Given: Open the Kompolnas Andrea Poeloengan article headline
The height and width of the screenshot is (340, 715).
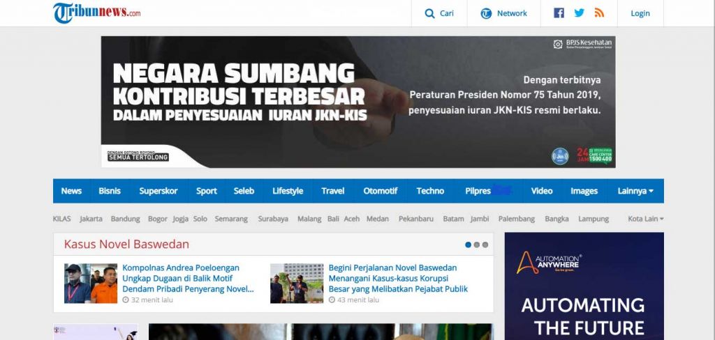Looking at the screenshot, I should (x=188, y=279).
